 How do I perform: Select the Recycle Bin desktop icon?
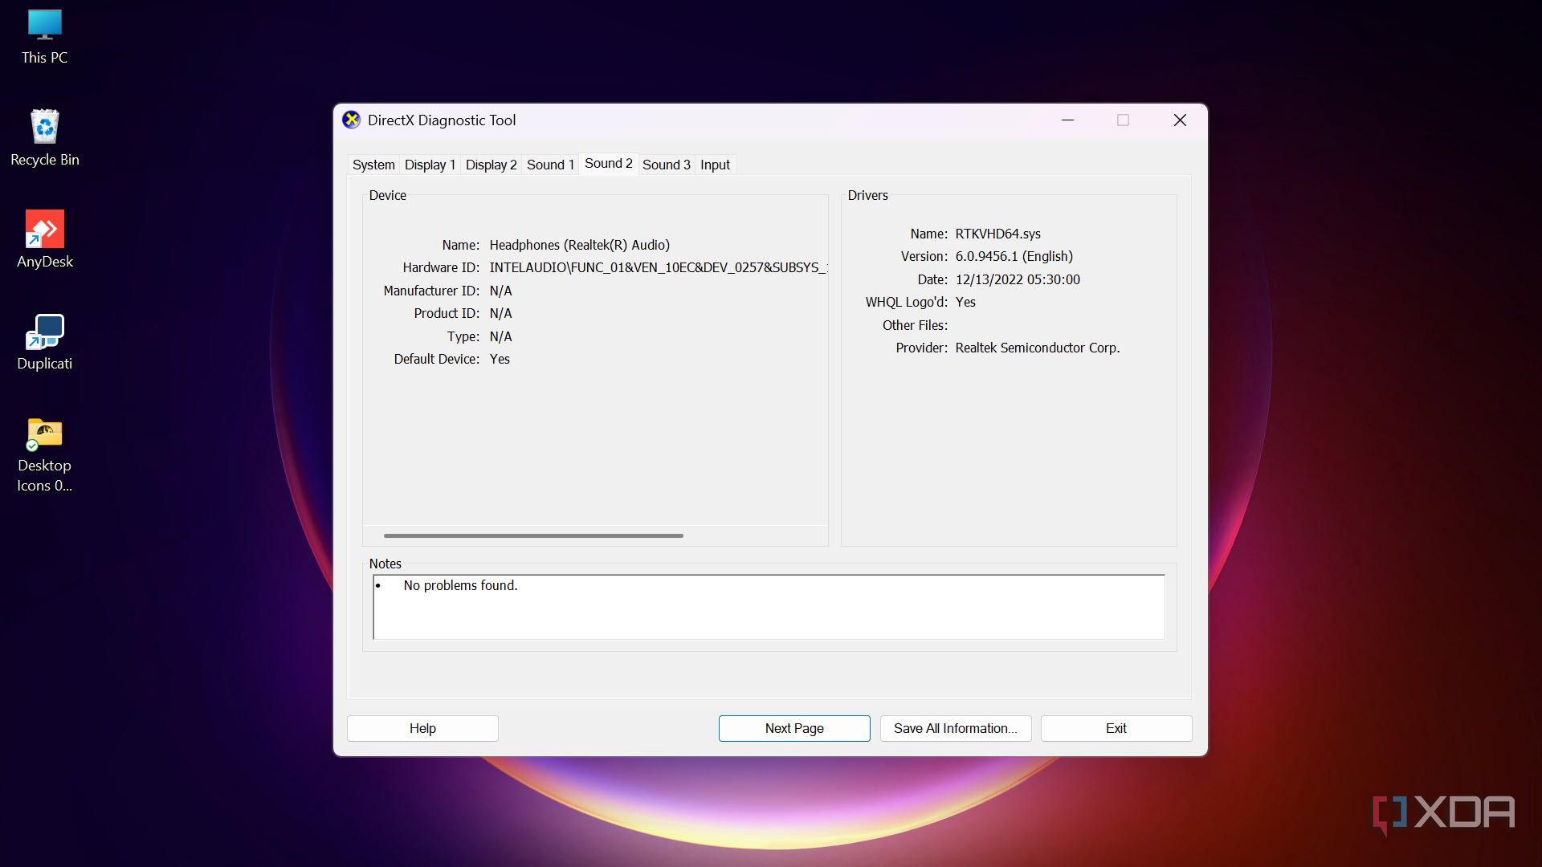tap(44, 138)
